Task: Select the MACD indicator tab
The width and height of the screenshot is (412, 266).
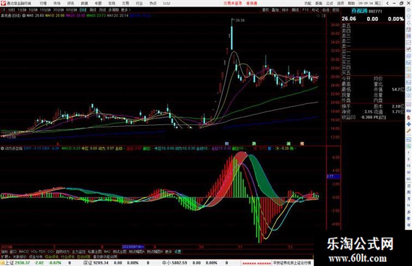Action: point(24,252)
